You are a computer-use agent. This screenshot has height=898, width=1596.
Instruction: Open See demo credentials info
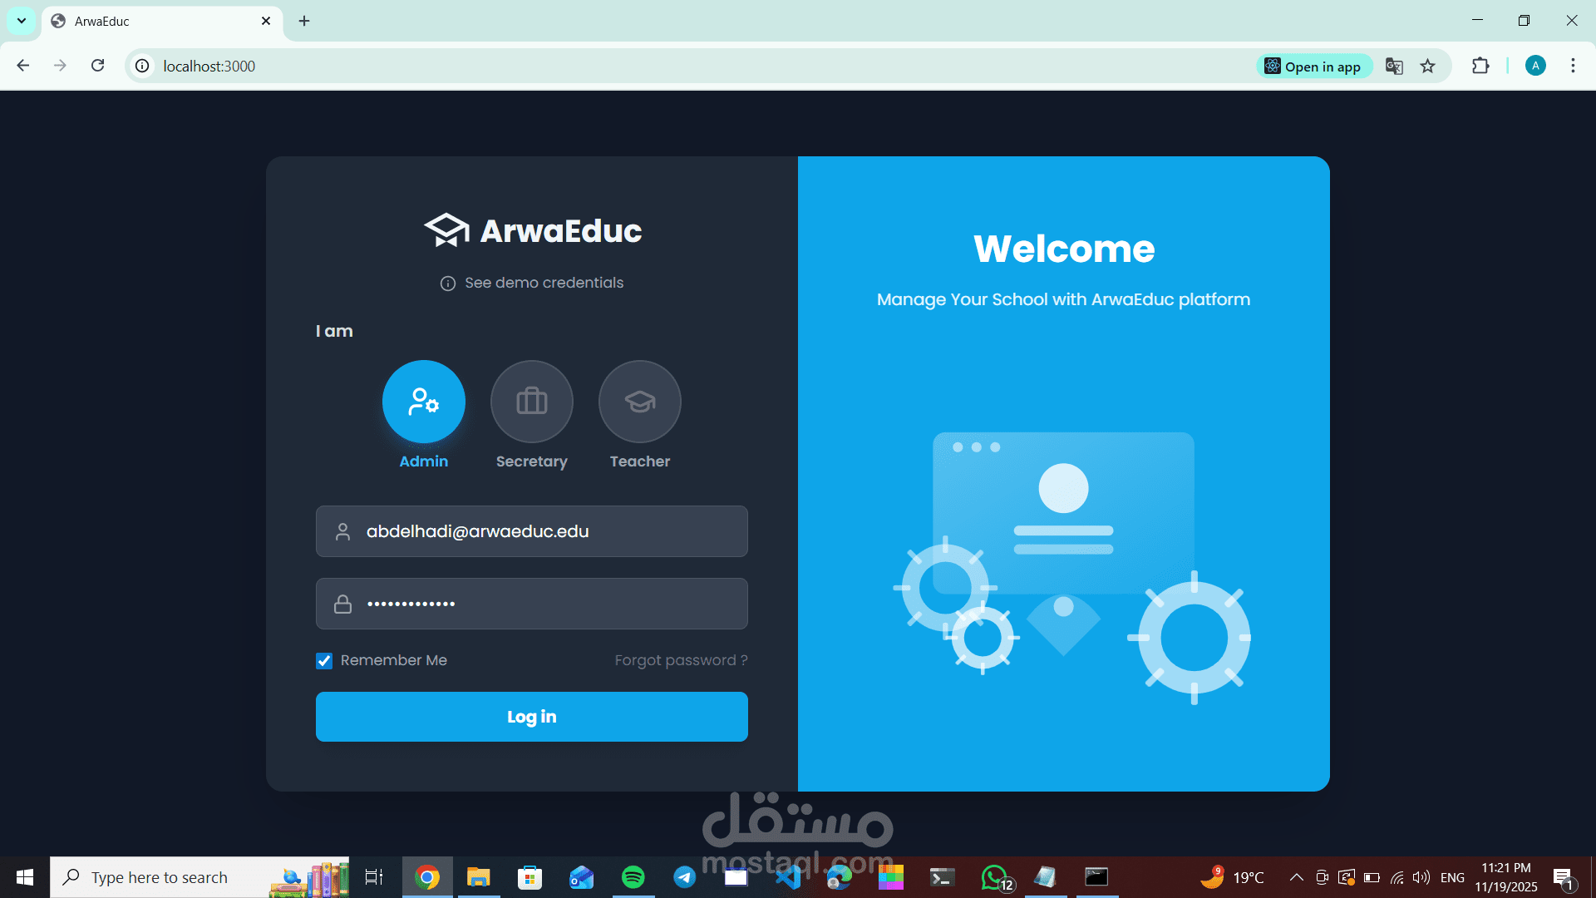point(532,283)
